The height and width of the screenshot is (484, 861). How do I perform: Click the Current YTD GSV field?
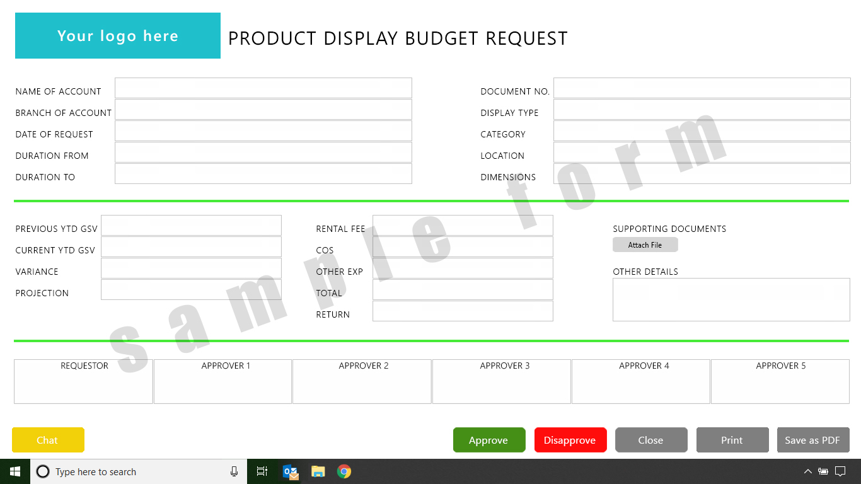pyautogui.click(x=191, y=247)
